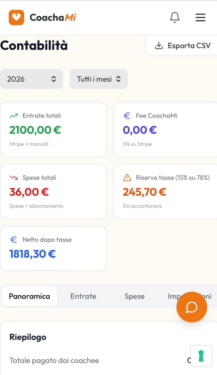Screen dimensions: 217x375
Task: Click the euro icon on Netto dopo tasse
Action: [x=13, y=239]
